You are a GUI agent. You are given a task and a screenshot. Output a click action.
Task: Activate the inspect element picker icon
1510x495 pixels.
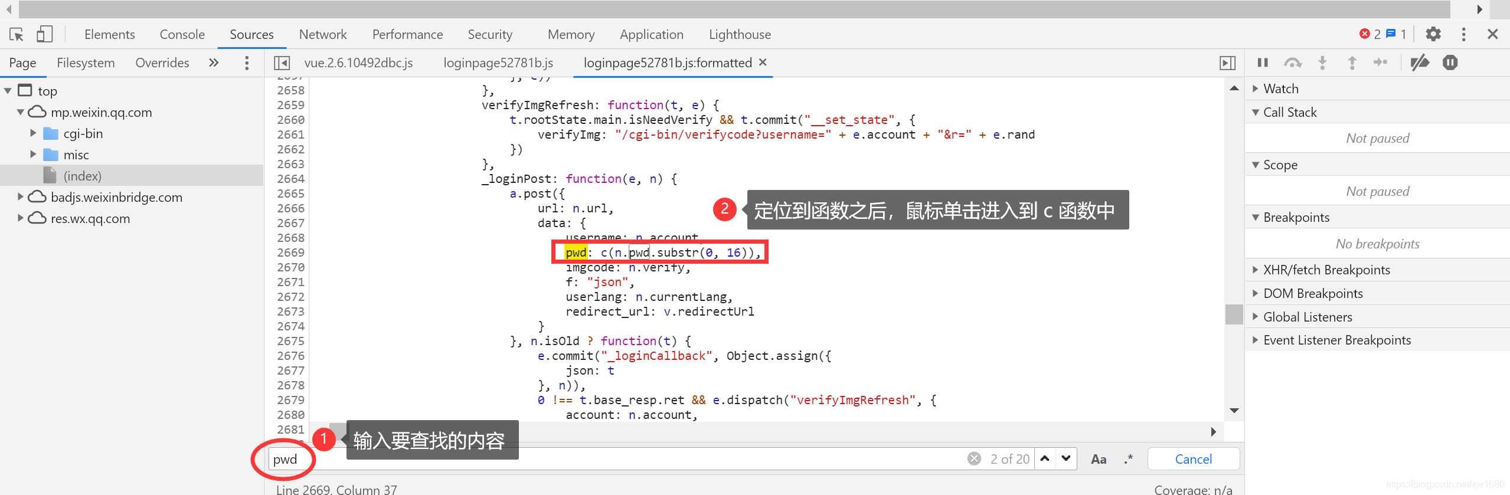point(17,34)
